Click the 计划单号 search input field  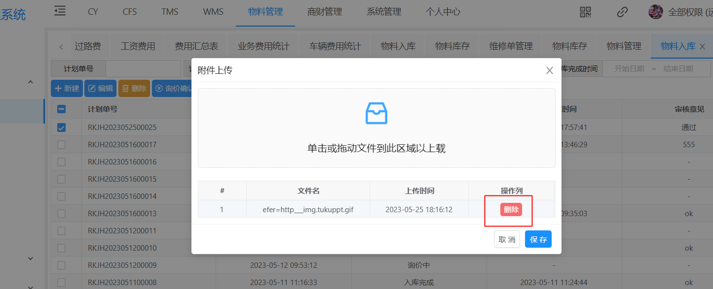[143, 69]
